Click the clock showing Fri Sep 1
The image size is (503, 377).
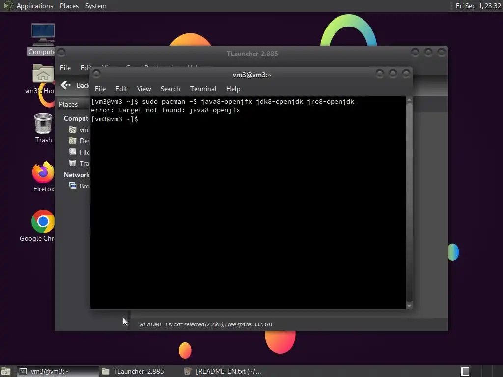478,6
